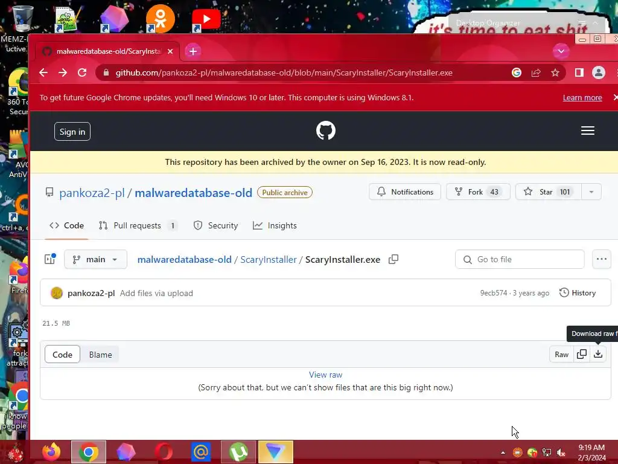Screen dimensions: 618x464
Task: Open Opera from the taskbar
Action: click(163, 452)
